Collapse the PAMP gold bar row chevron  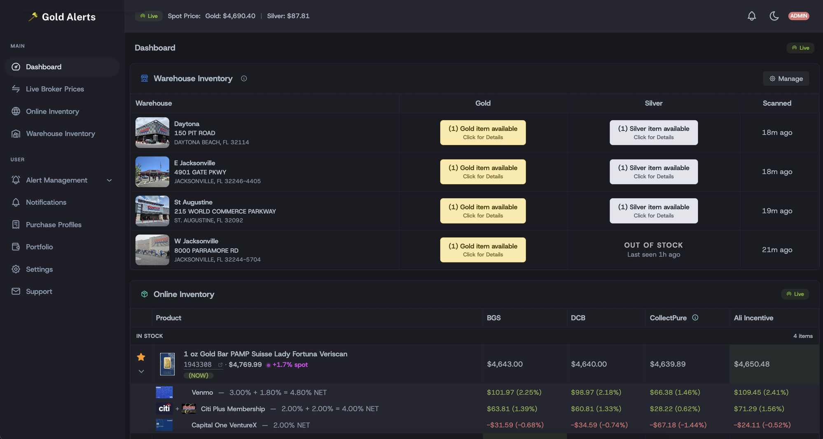141,371
